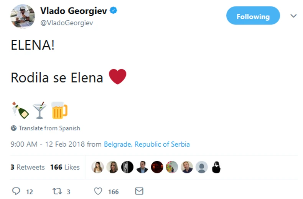The image size is (303, 199).
Task: Click the Vlado Georgiev display name
Action: pyautogui.click(x=74, y=11)
